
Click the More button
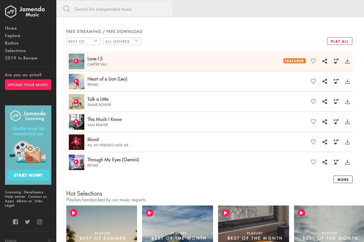343,179
